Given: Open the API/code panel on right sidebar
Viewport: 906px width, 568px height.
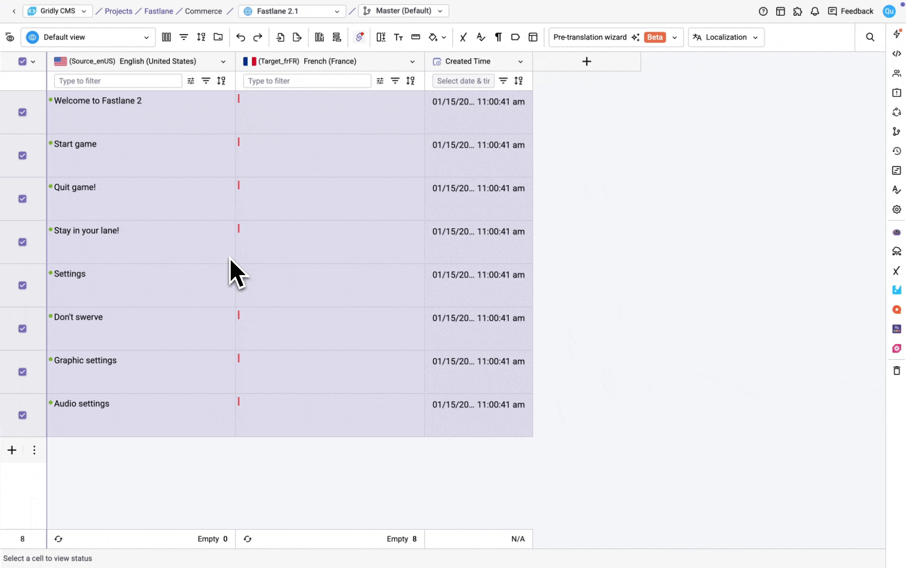Looking at the screenshot, I should (x=897, y=53).
